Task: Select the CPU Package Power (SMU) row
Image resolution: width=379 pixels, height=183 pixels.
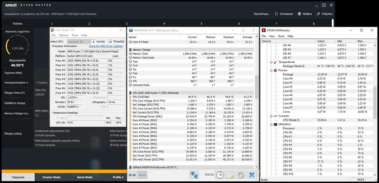Action: click(191, 116)
